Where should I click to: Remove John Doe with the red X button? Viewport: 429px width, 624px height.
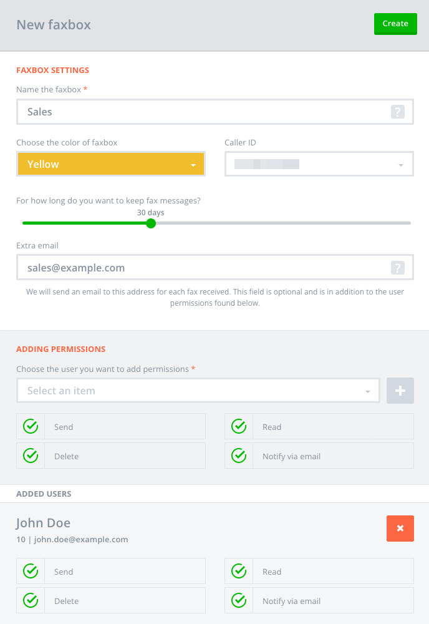pos(400,529)
